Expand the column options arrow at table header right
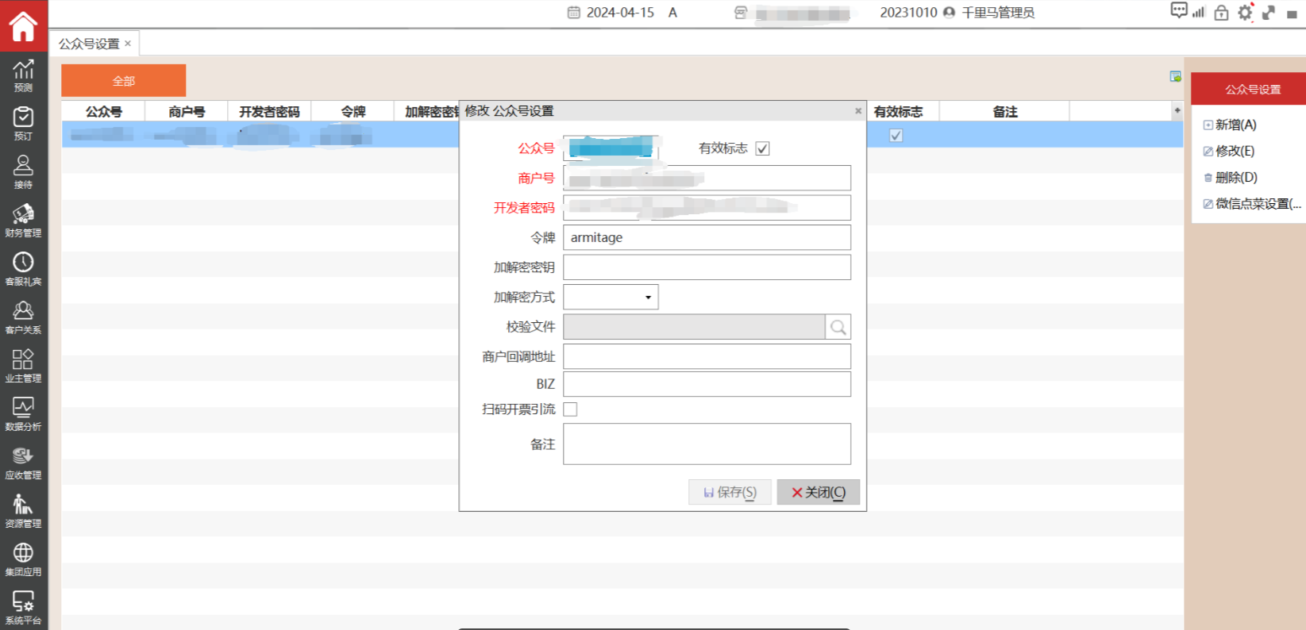Screen dimensions: 1306x630 coord(1177,111)
